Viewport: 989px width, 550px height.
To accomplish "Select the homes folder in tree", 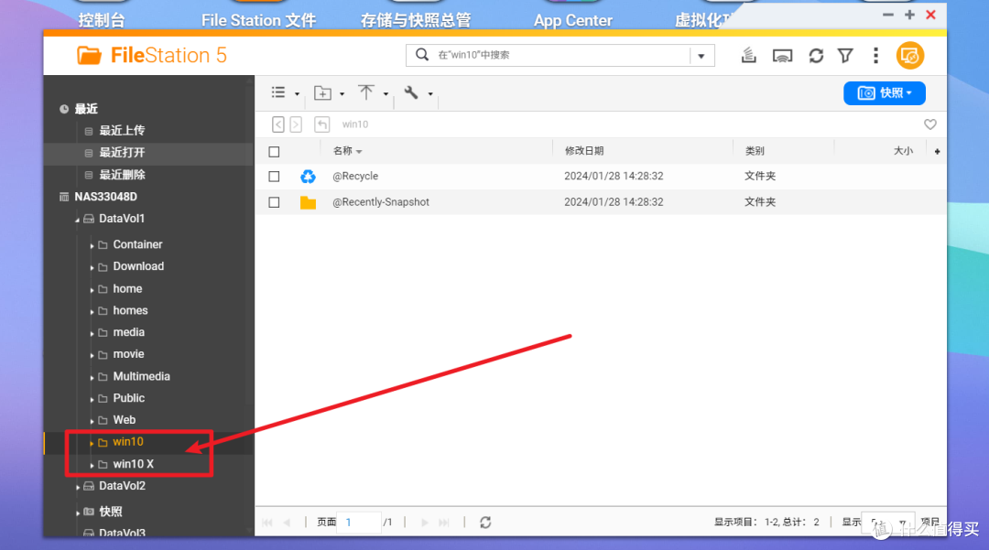I will point(130,310).
